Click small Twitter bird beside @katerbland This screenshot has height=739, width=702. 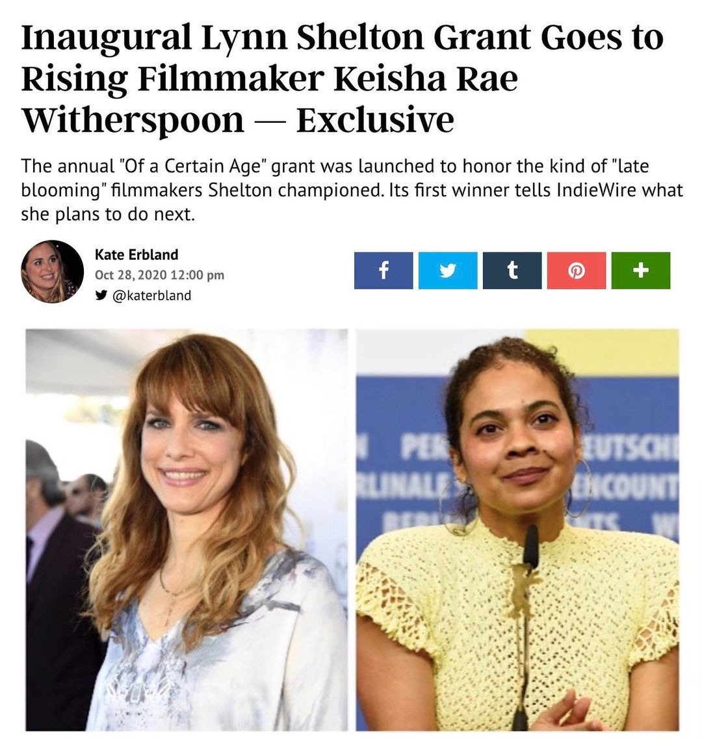click(100, 296)
